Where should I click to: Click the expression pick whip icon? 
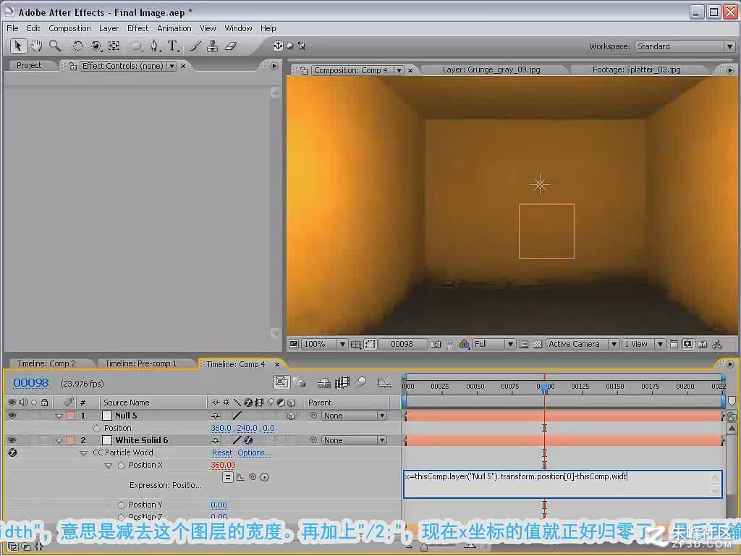point(253,478)
